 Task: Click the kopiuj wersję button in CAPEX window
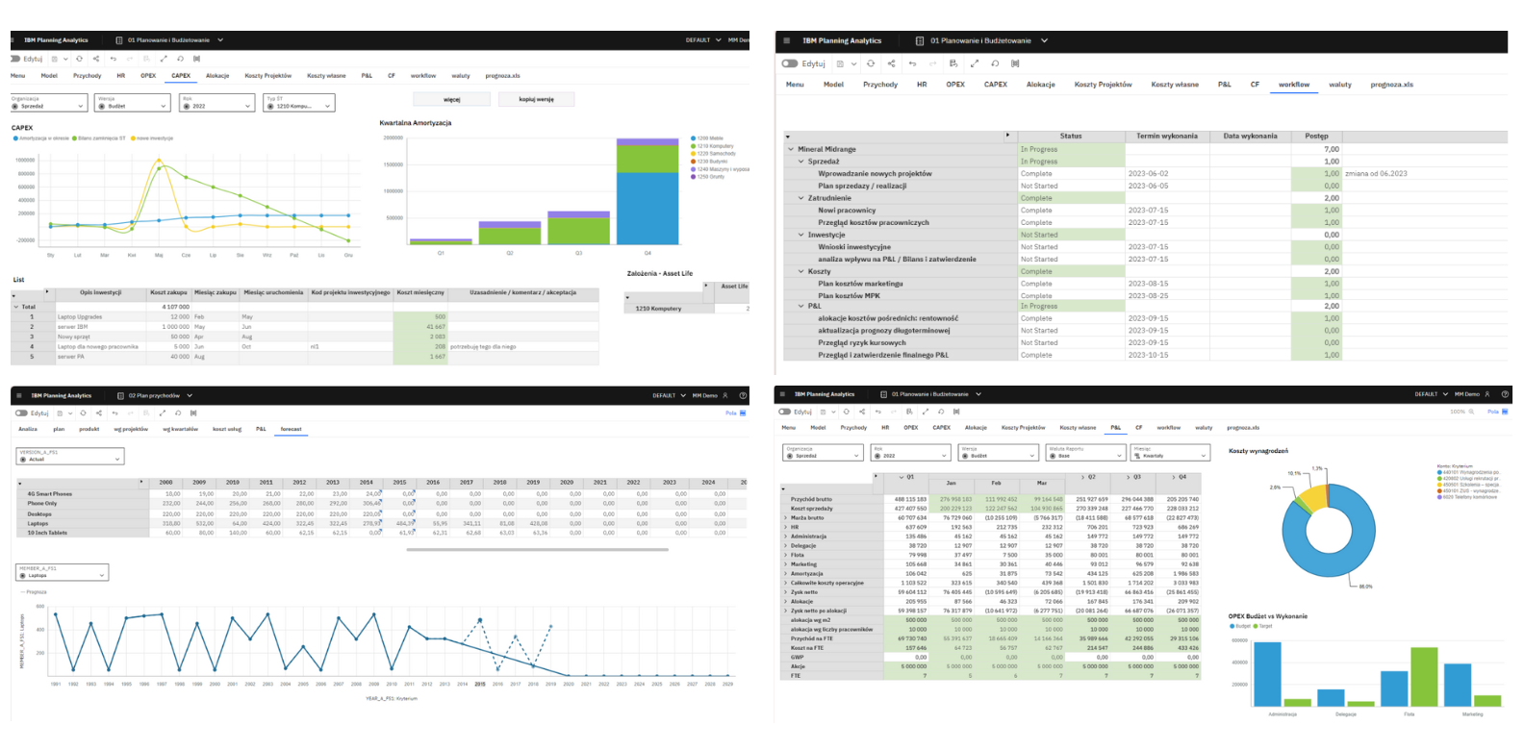point(537,99)
